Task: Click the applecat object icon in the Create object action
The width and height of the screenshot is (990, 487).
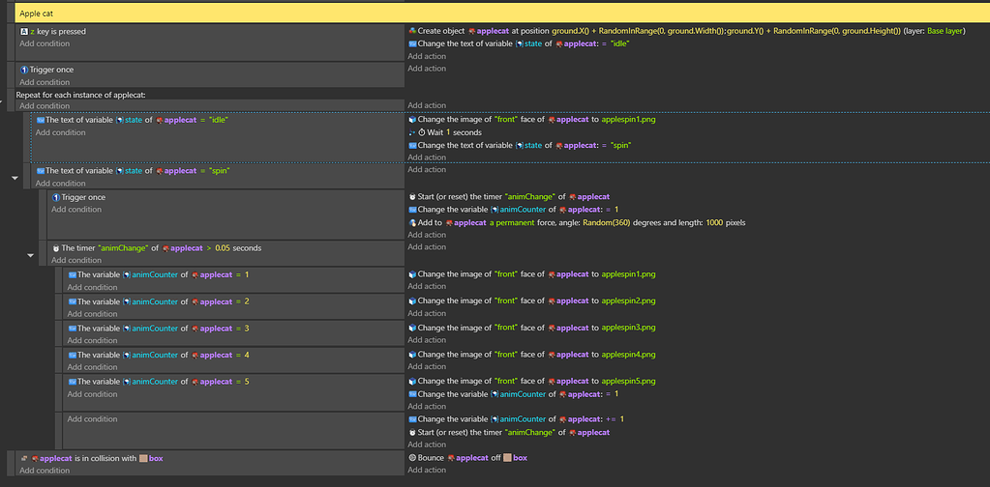Action: click(471, 31)
